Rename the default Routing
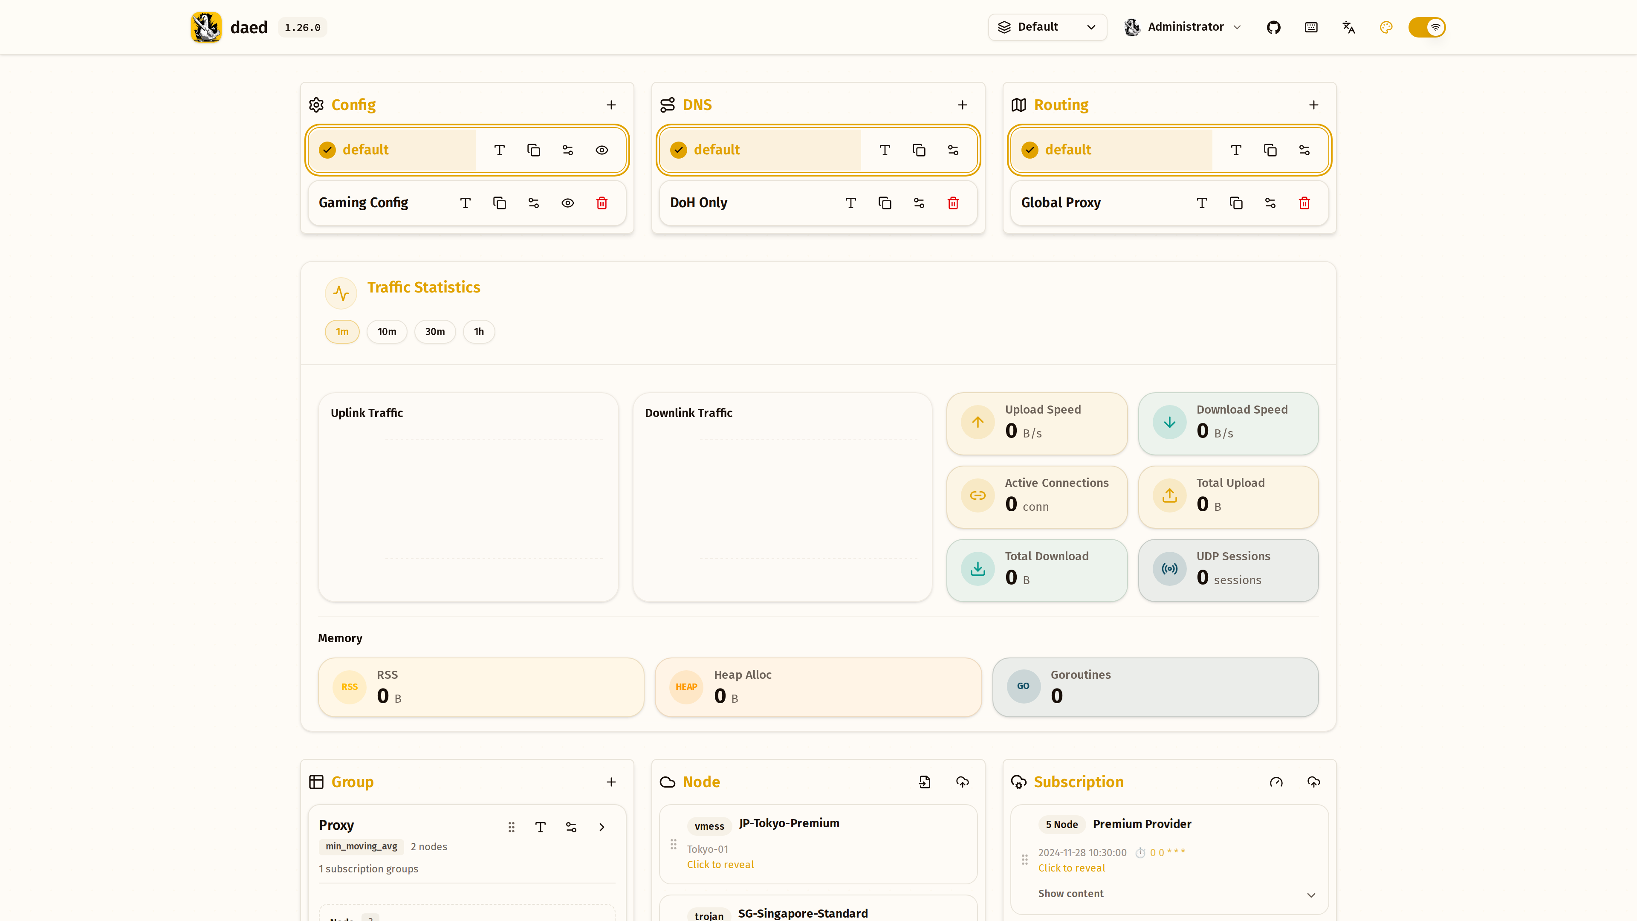Screen dimensions: 1637x921 point(1236,150)
